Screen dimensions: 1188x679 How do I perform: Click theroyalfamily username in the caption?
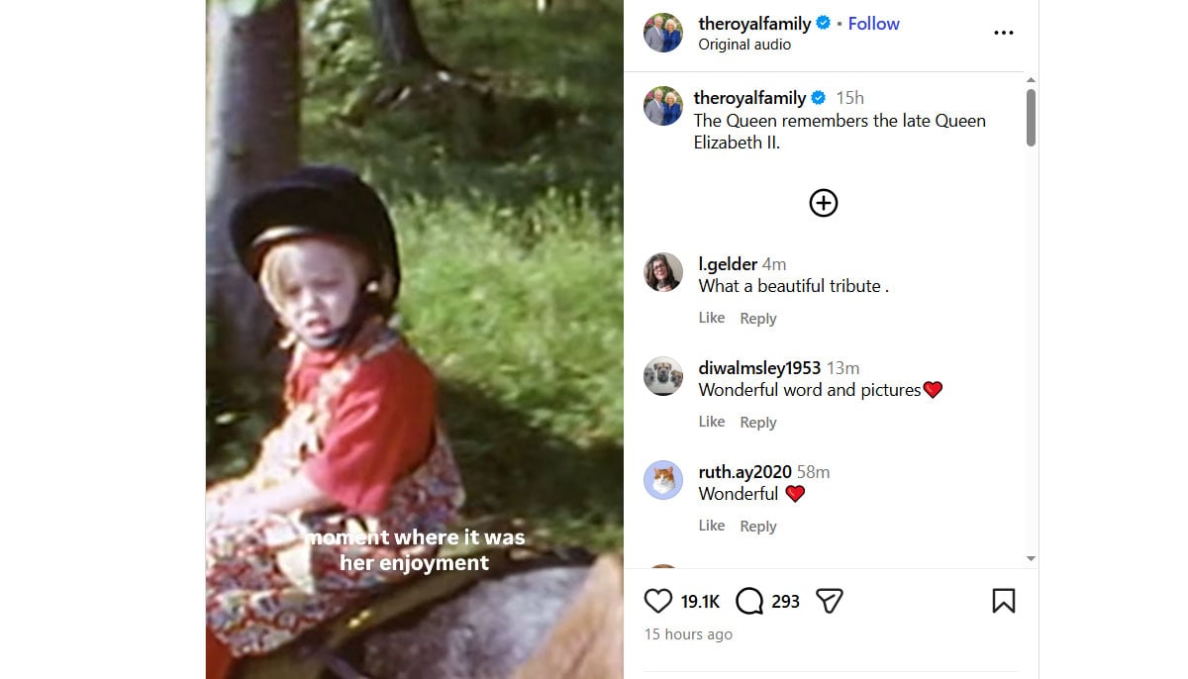point(749,98)
